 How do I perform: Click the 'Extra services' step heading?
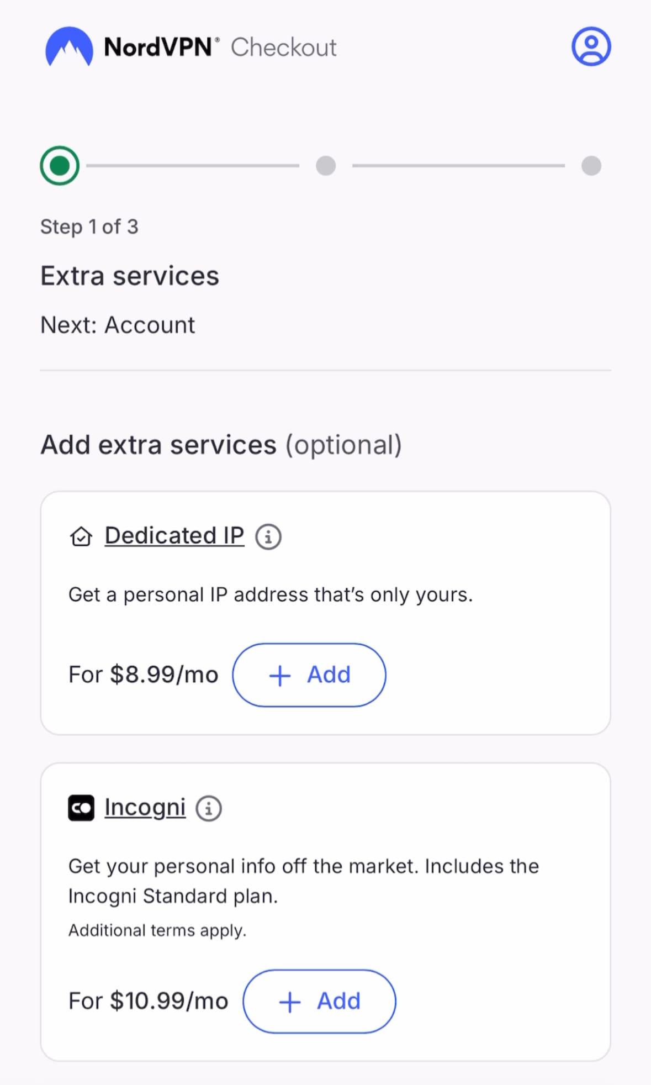point(130,276)
